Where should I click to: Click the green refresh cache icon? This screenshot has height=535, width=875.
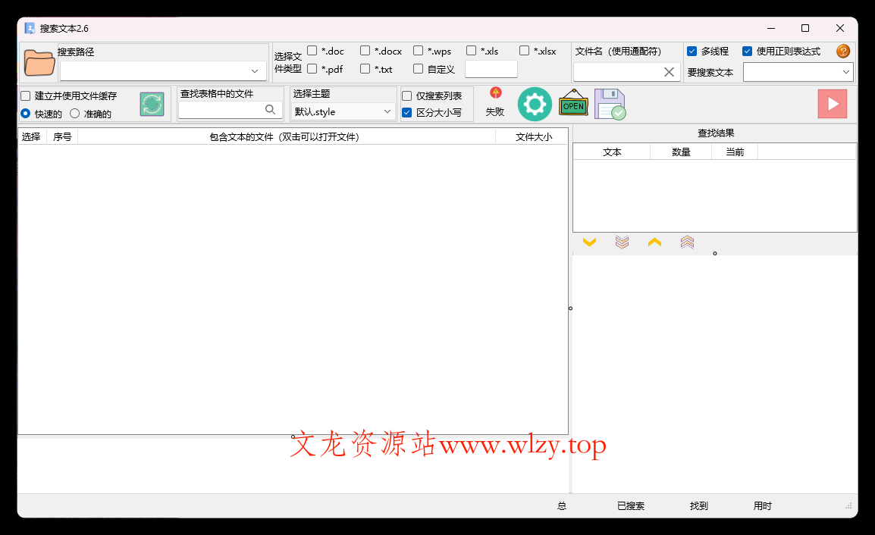[151, 104]
